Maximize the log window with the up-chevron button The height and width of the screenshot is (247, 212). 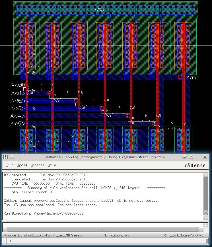coord(192,157)
